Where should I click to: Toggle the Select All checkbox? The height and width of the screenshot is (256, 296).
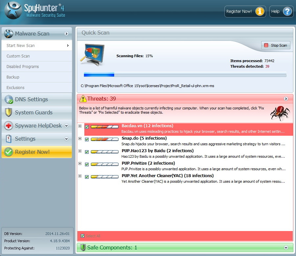click(x=82, y=236)
